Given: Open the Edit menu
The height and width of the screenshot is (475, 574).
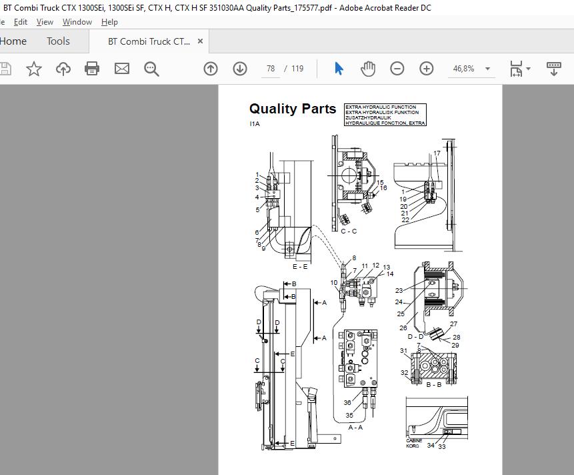Looking at the screenshot, I should pos(21,22).
